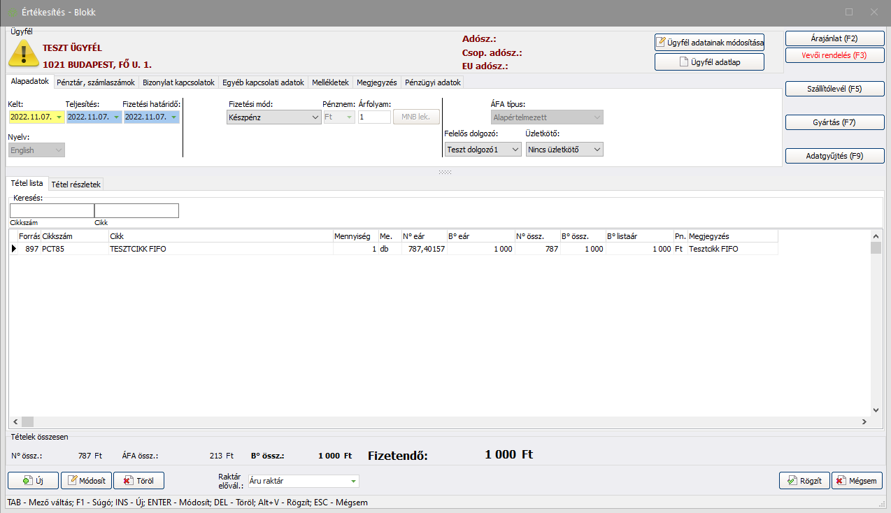
Task: Click the Töröl delete button
Action: 138,481
